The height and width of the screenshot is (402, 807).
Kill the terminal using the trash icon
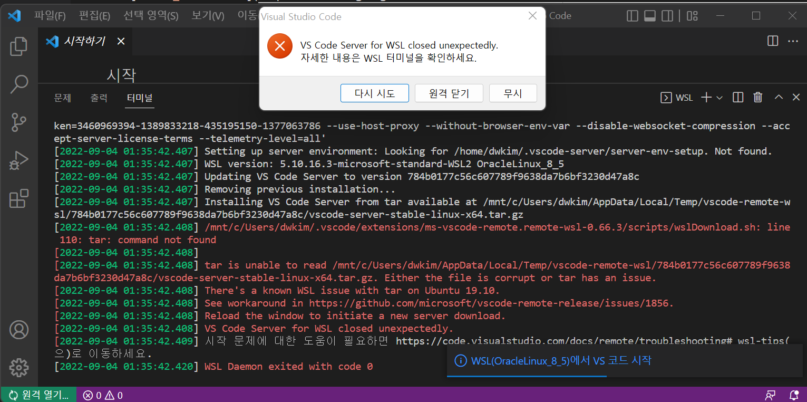click(758, 97)
